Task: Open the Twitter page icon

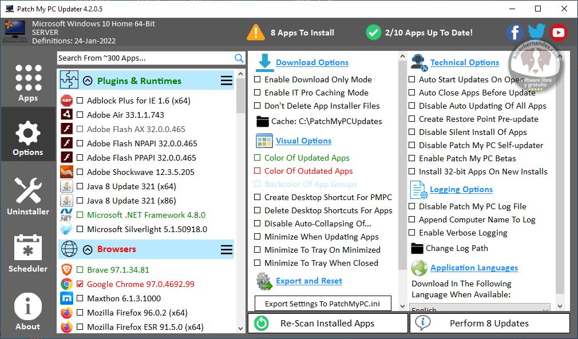Action: click(x=536, y=32)
